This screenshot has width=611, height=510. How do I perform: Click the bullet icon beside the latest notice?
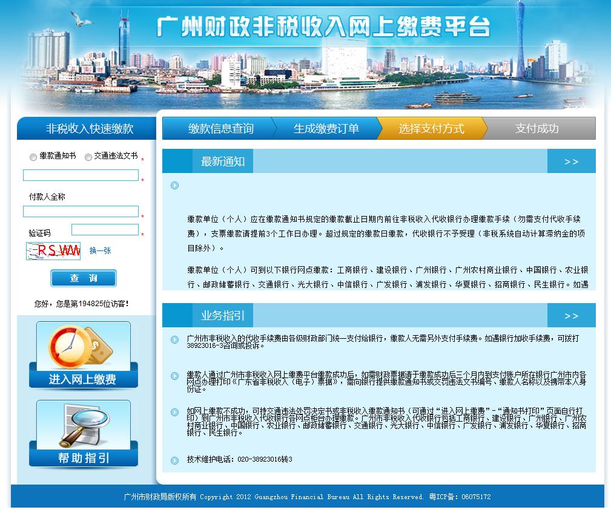pos(174,186)
